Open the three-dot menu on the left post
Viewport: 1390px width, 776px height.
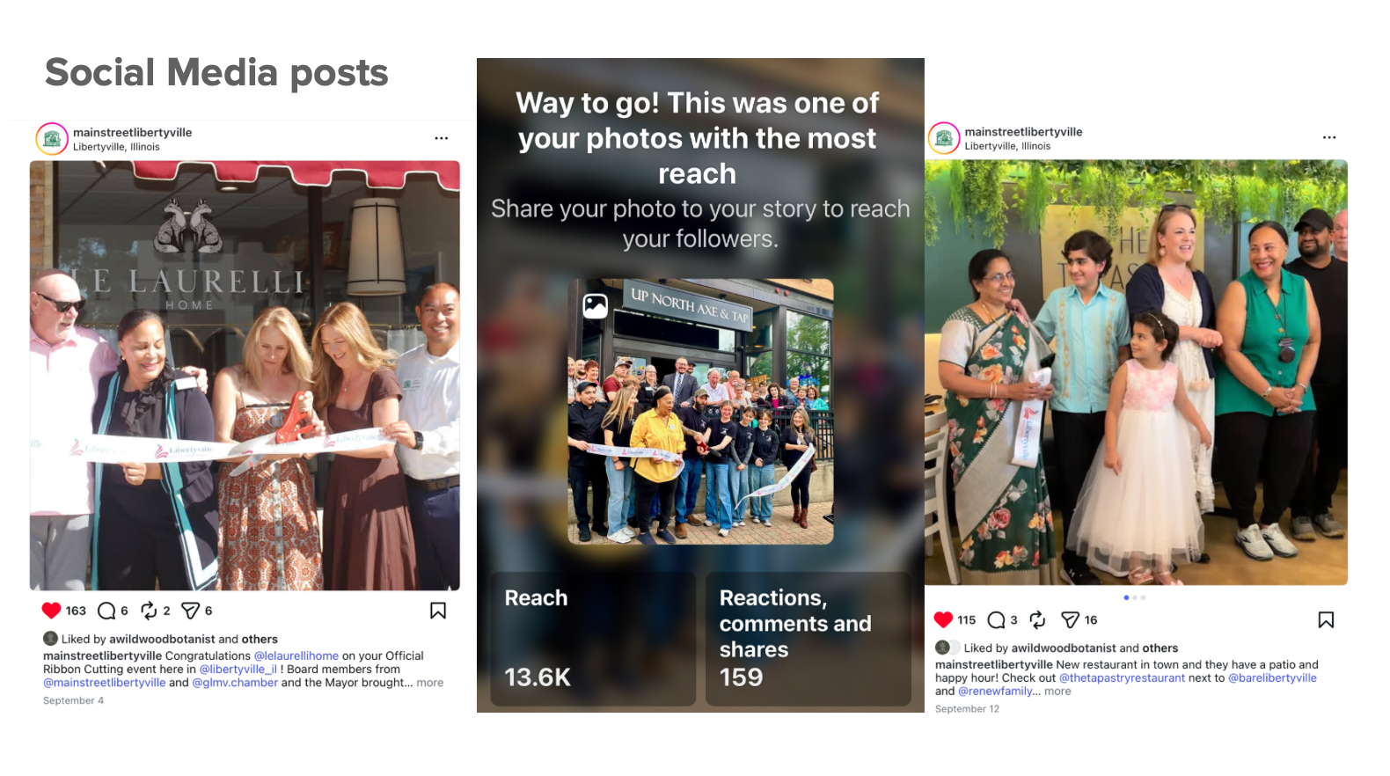click(442, 138)
